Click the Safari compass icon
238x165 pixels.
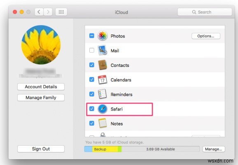(103, 109)
